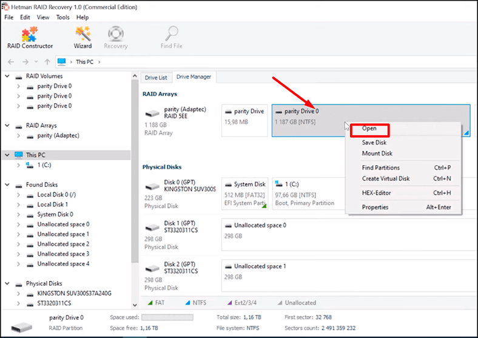Collapse the RAID Volumes tree node
478x338 pixels.
[x=7, y=76]
